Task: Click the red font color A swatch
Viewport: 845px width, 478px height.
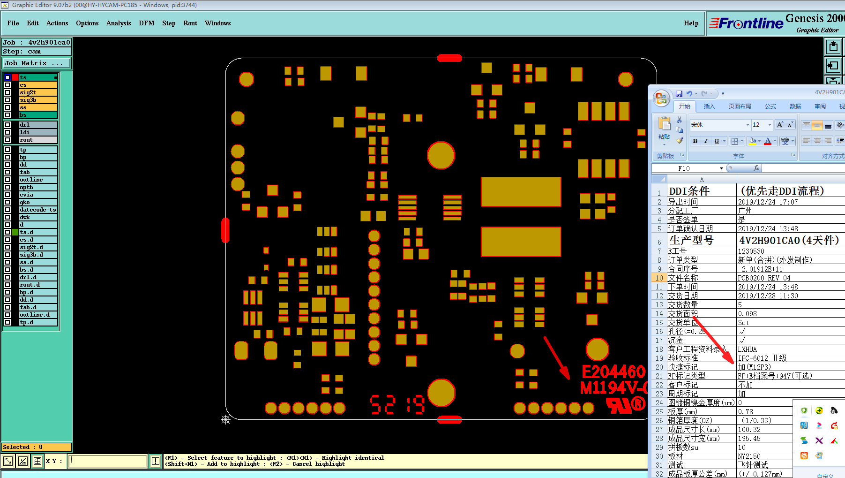Action: click(x=768, y=141)
